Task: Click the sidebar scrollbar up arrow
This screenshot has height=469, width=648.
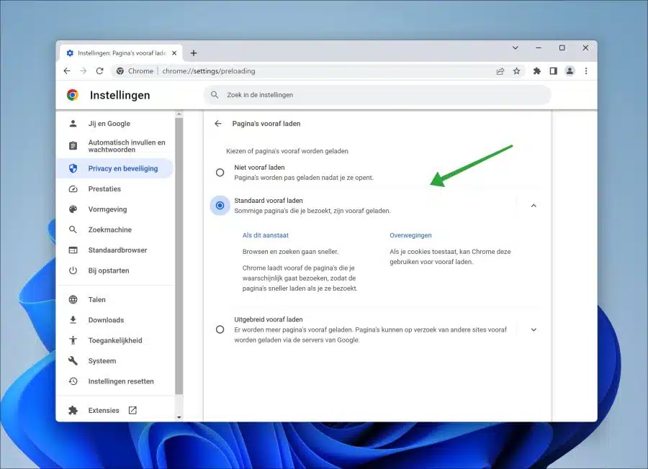Action: [x=179, y=114]
